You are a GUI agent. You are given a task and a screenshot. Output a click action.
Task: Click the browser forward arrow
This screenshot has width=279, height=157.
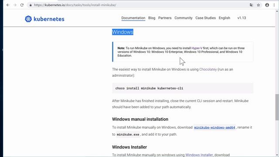15,5
